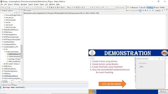
Task: Open the Navigate menu
Action: point(24,4)
